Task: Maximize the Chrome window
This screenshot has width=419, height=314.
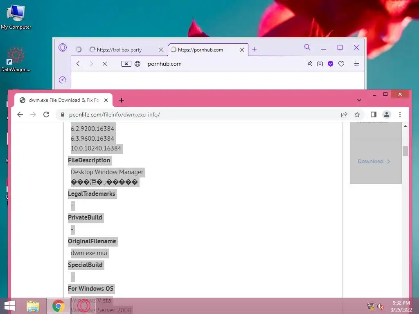Action: (x=385, y=94)
